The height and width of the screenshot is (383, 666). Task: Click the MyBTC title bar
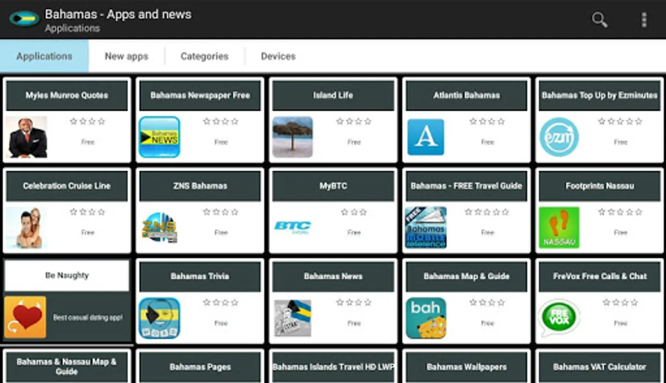333,186
